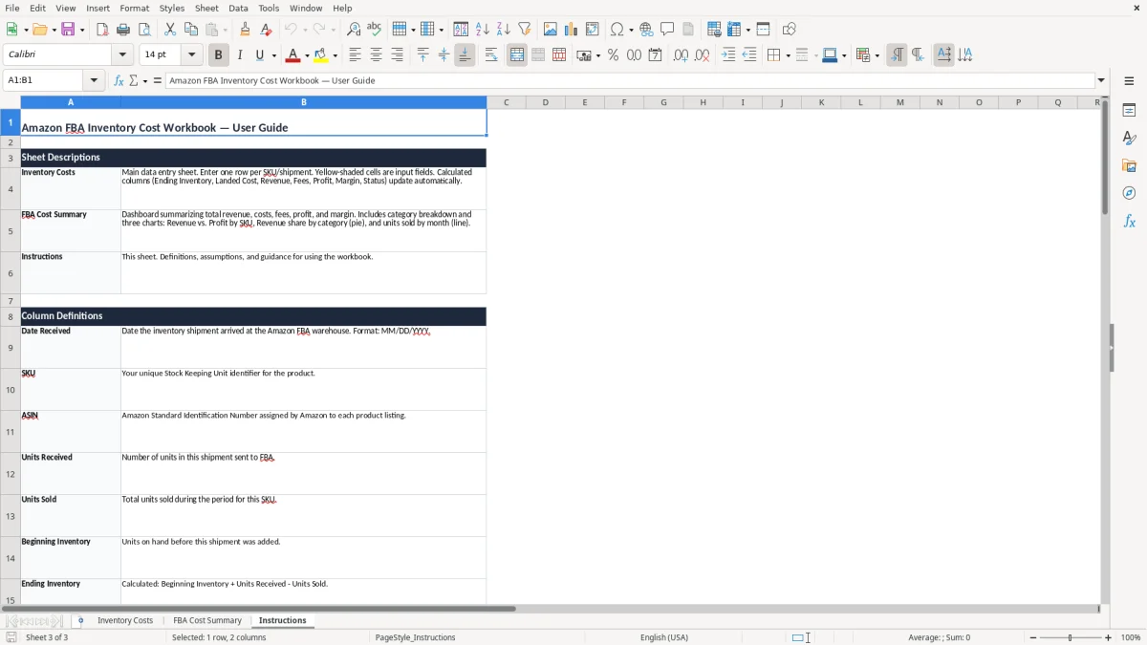
Task: Insert a comment
Action: point(667,30)
